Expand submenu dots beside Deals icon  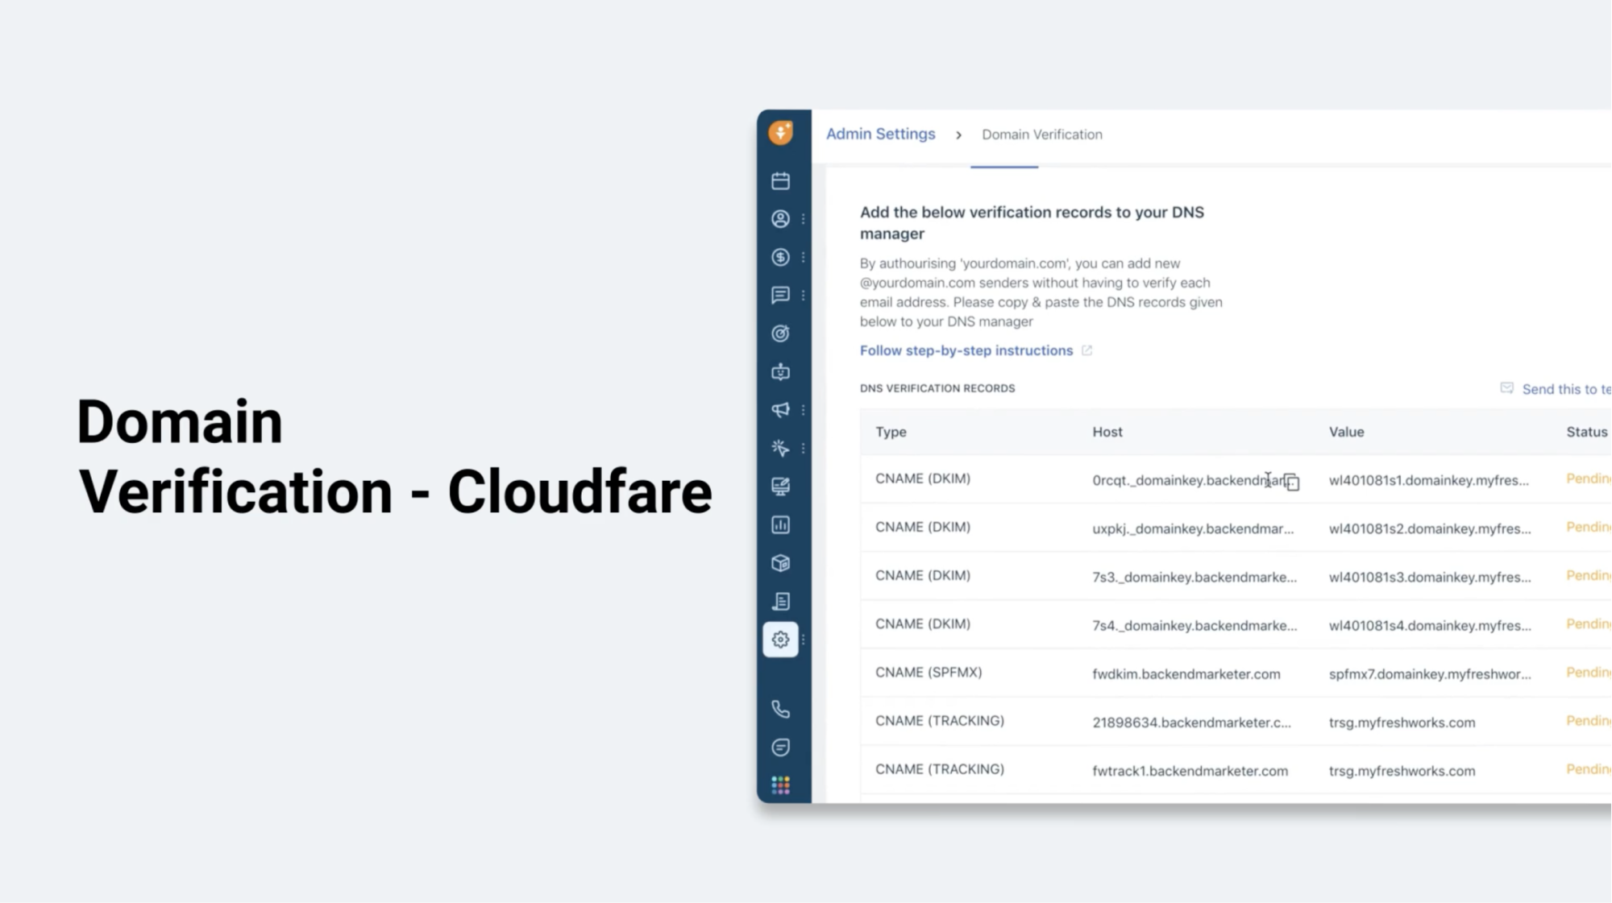(803, 257)
